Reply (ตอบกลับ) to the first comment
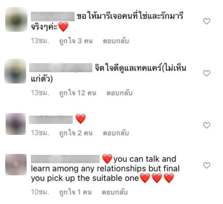The width and height of the screenshot is (223, 204). coord(116,41)
